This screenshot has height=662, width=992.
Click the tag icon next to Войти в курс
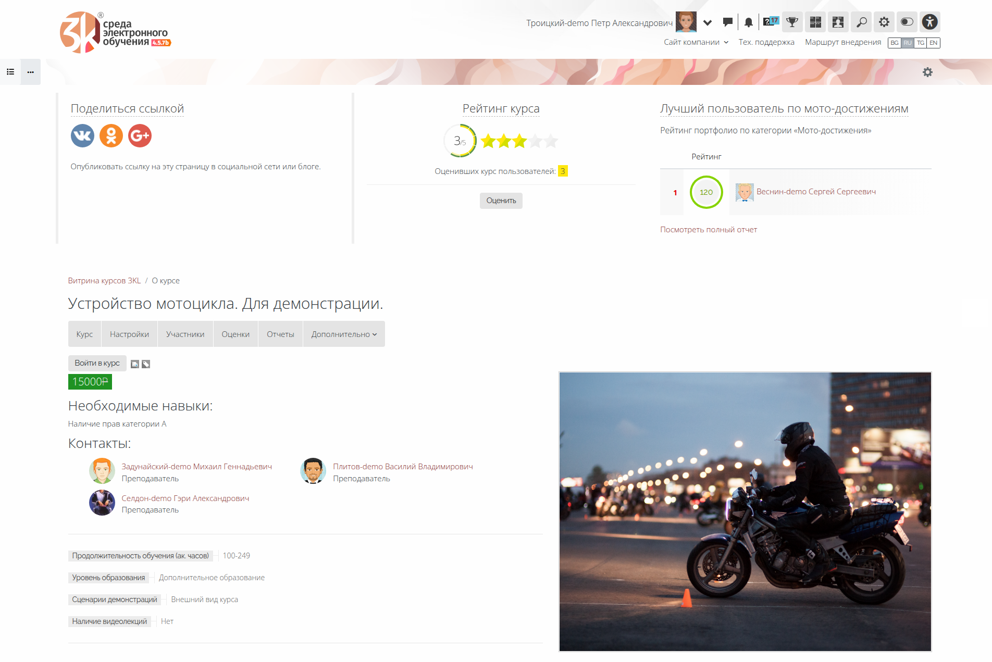pyautogui.click(x=146, y=364)
